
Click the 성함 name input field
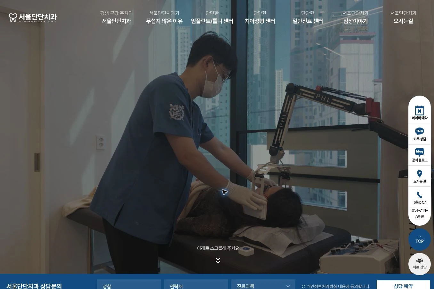click(x=129, y=285)
